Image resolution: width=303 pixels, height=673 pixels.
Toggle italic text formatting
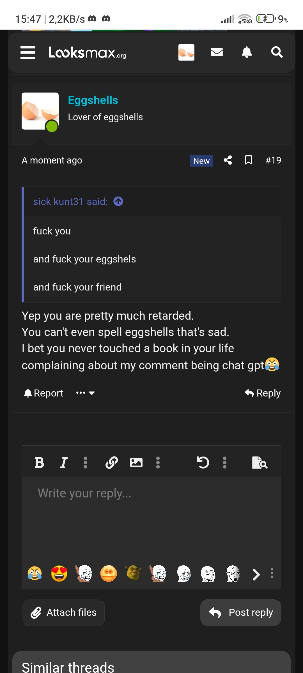64,463
